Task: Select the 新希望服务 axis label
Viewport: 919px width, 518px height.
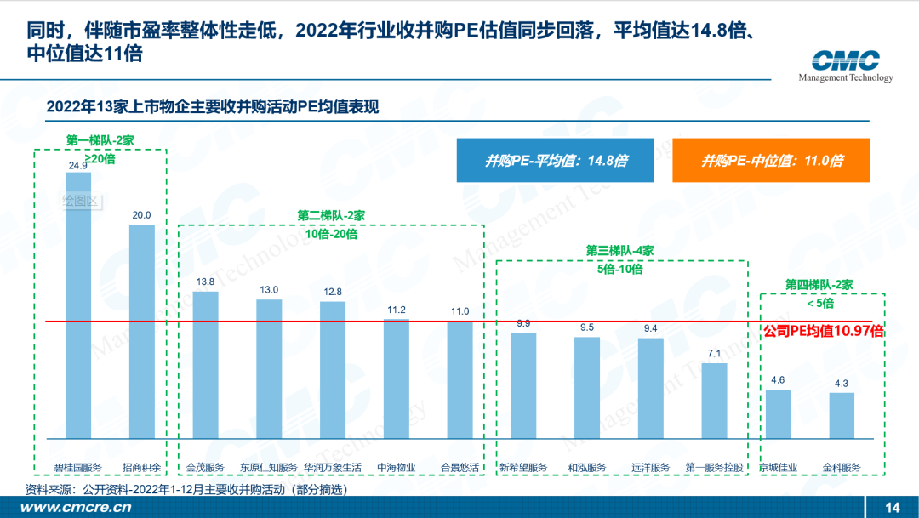Action: click(x=523, y=468)
